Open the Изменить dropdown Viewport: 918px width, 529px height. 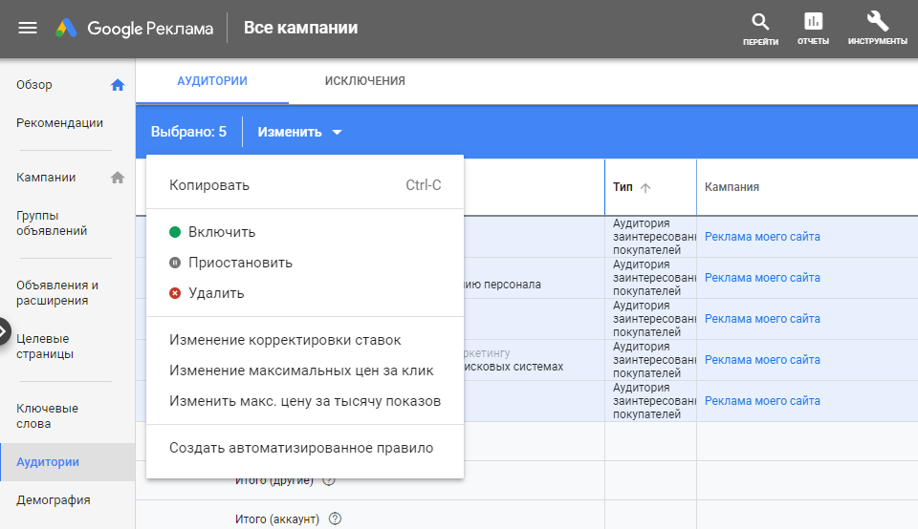(x=299, y=132)
